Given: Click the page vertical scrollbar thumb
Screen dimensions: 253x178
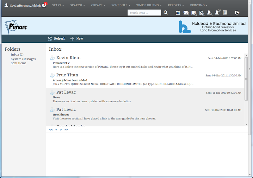Looking at the screenshot, I should [x=250, y=69].
